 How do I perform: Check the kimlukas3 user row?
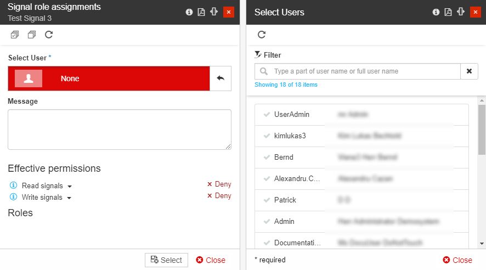coord(267,136)
